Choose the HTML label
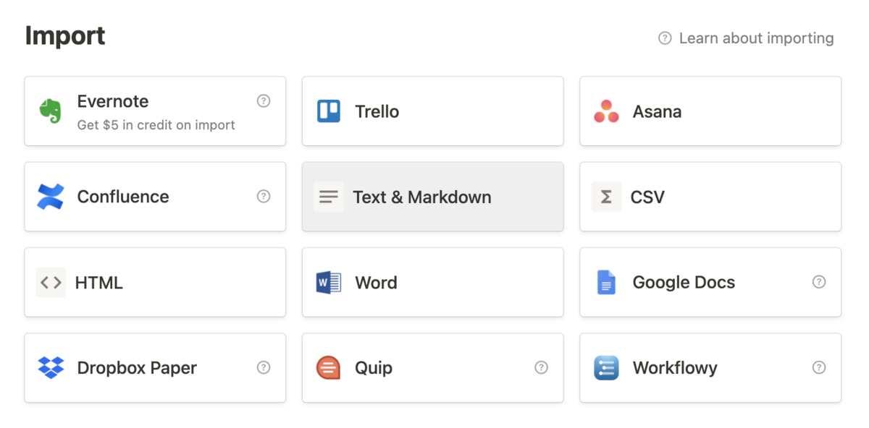 point(99,283)
